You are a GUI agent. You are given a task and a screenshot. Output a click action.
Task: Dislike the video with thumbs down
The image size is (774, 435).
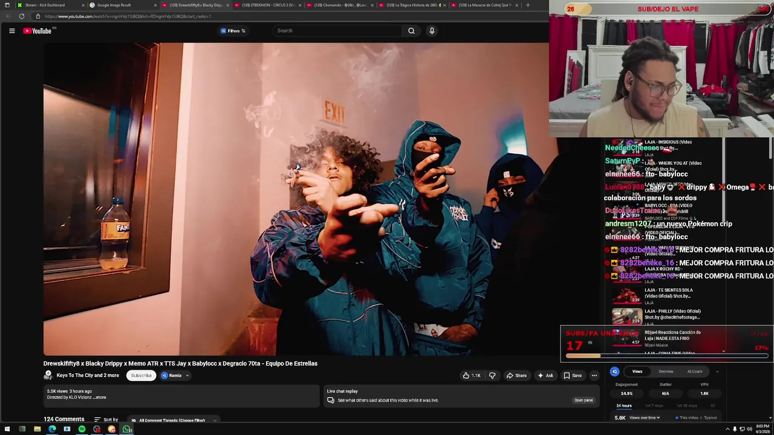click(492, 375)
